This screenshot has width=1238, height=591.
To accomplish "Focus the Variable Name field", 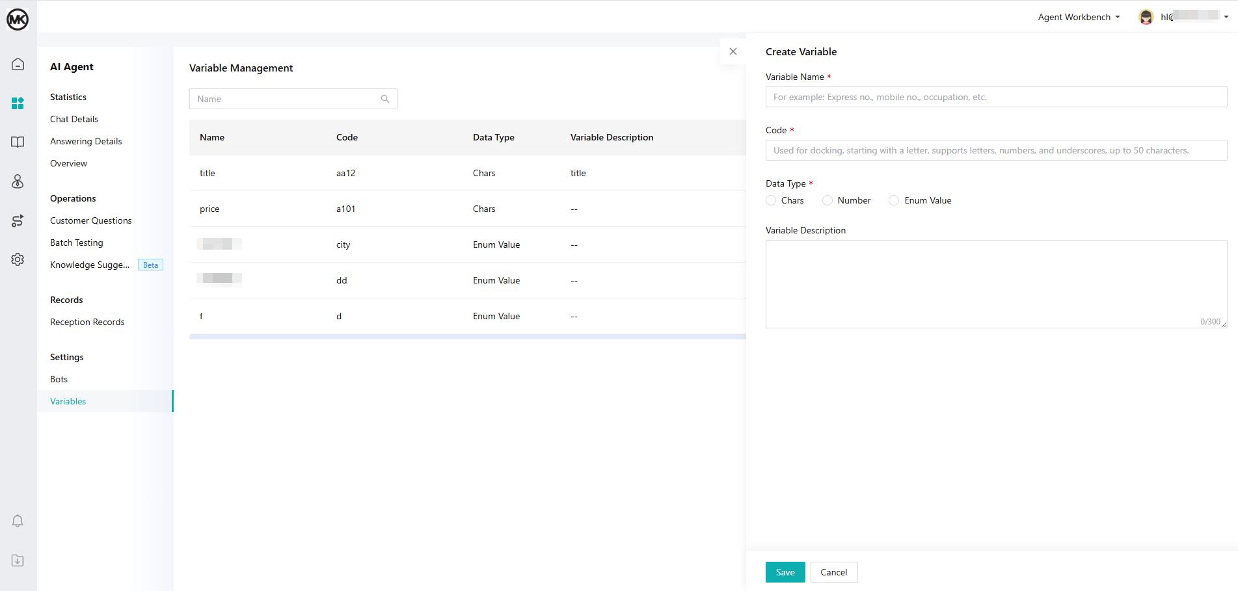I will point(996,97).
